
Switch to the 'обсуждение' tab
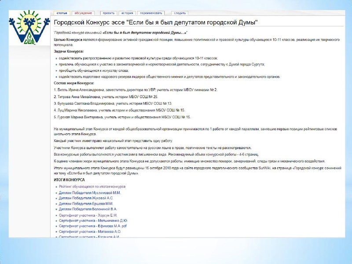(83, 14)
